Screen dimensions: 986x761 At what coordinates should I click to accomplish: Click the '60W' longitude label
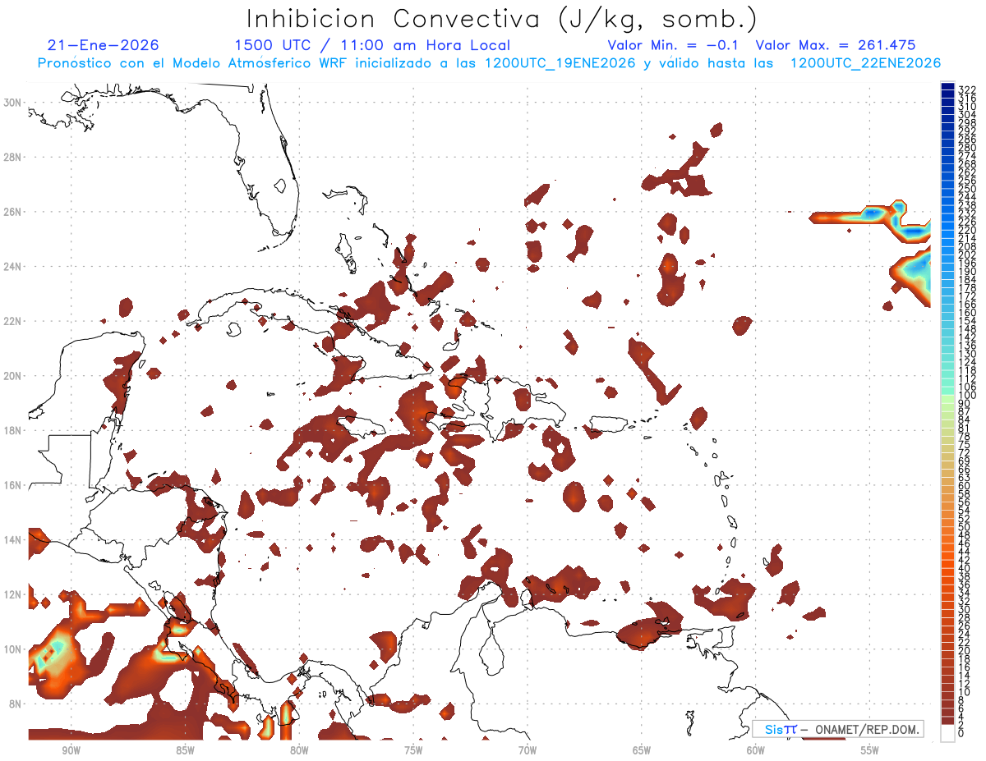tap(756, 750)
